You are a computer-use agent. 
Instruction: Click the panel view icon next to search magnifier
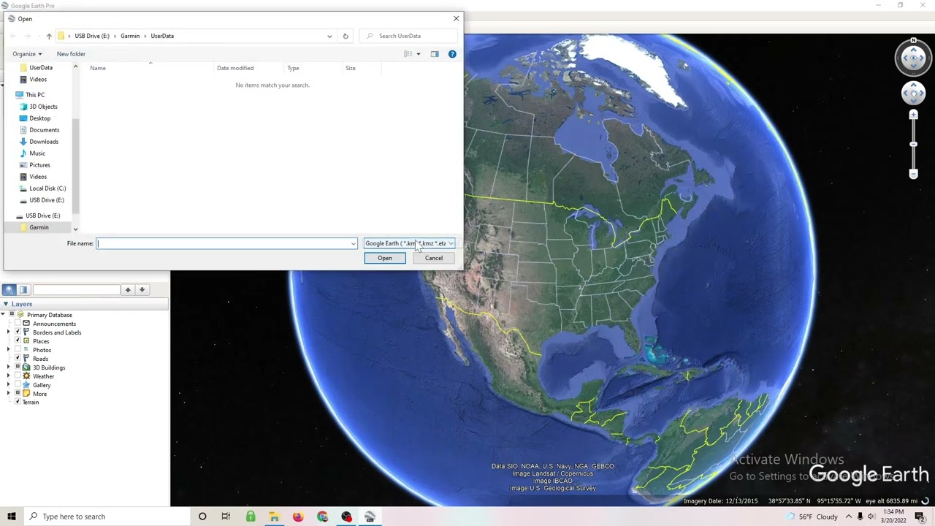coord(23,290)
